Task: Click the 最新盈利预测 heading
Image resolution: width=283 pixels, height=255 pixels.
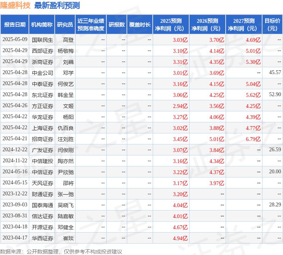Action: click(57, 5)
